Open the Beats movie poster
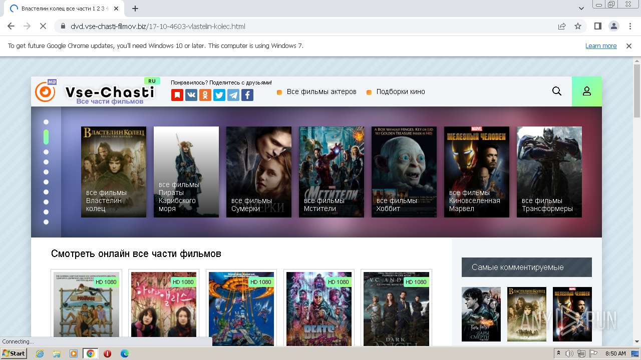Screen dimensions: 641x360 click(x=319, y=308)
